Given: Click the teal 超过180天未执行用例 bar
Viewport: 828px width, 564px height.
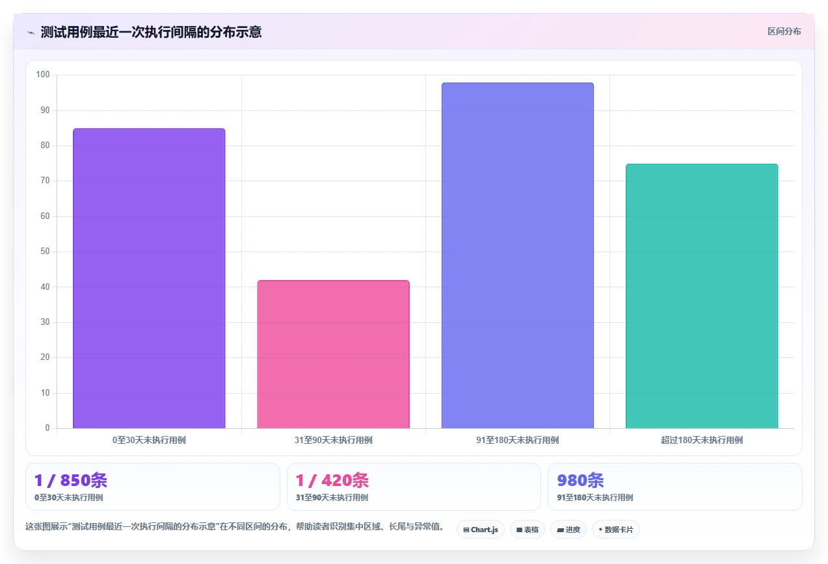Looking at the screenshot, I should (x=701, y=296).
